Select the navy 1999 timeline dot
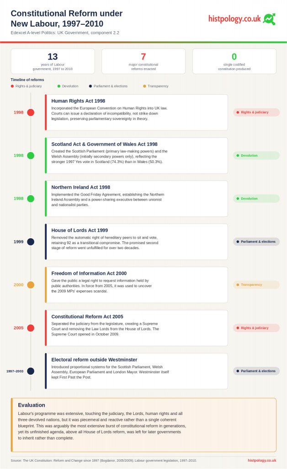287x469 pixels. coord(31,242)
